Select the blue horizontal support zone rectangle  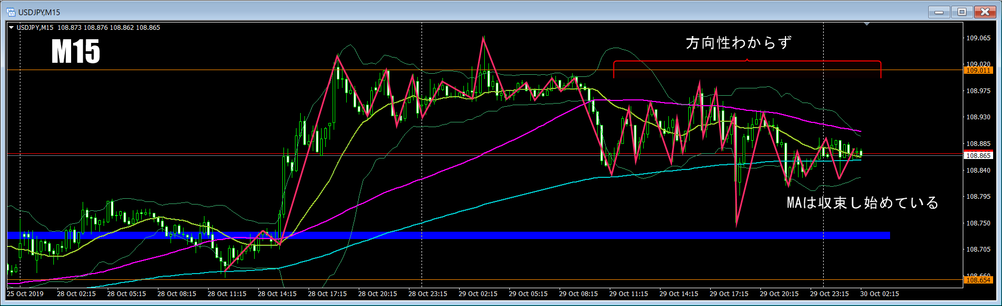point(449,235)
